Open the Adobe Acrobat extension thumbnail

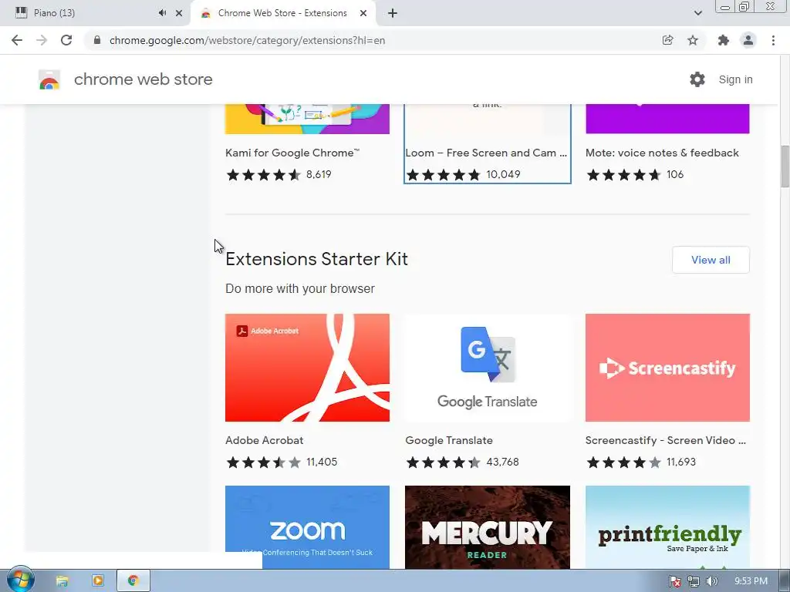tap(307, 368)
